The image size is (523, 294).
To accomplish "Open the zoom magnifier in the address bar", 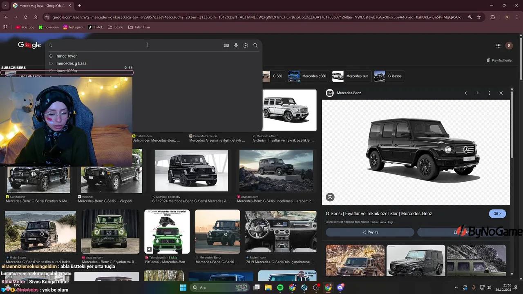I will pyautogui.click(x=470, y=17).
